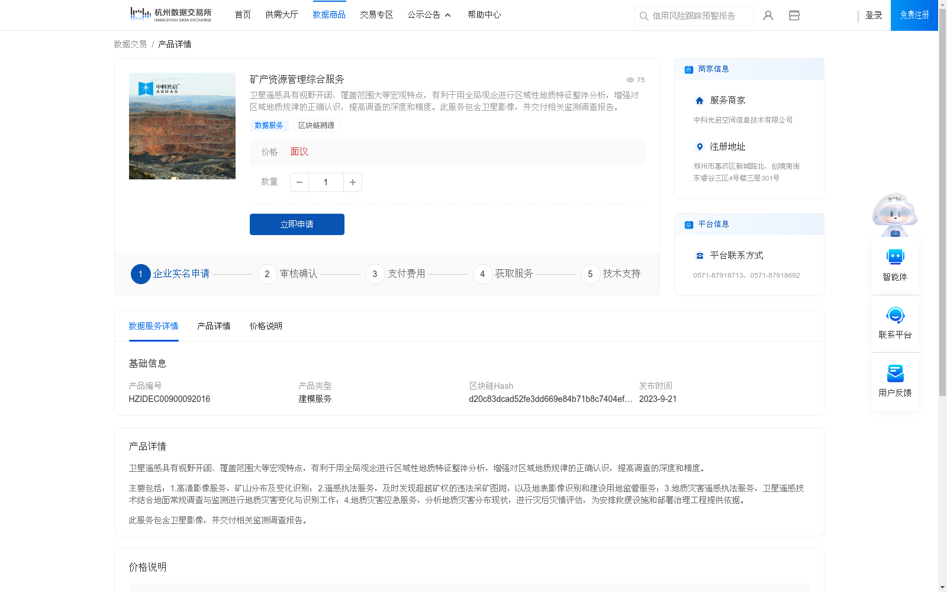947x592 pixels.
Task: Click the registered address 郑州市惠济区新城路北、创境南街东睿谷三区4号楼三层301号
Action: click(x=746, y=172)
